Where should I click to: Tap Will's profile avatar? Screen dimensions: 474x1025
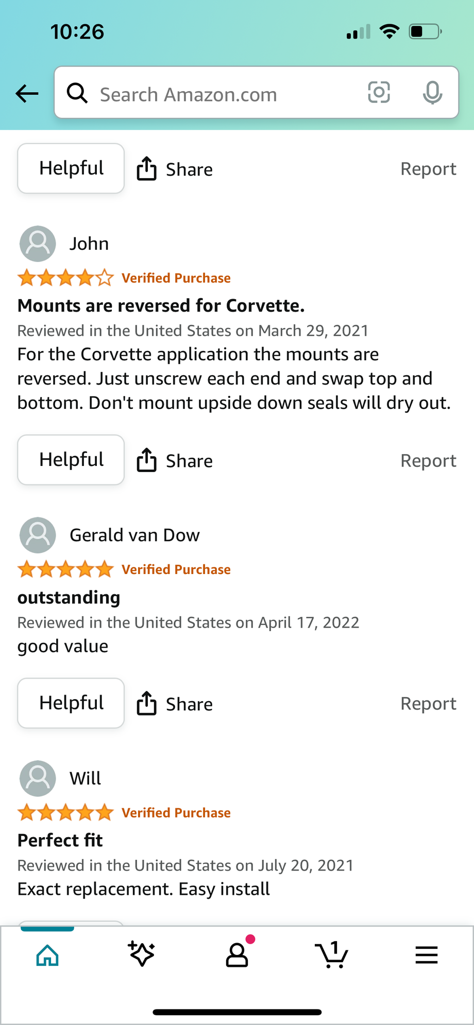38,778
